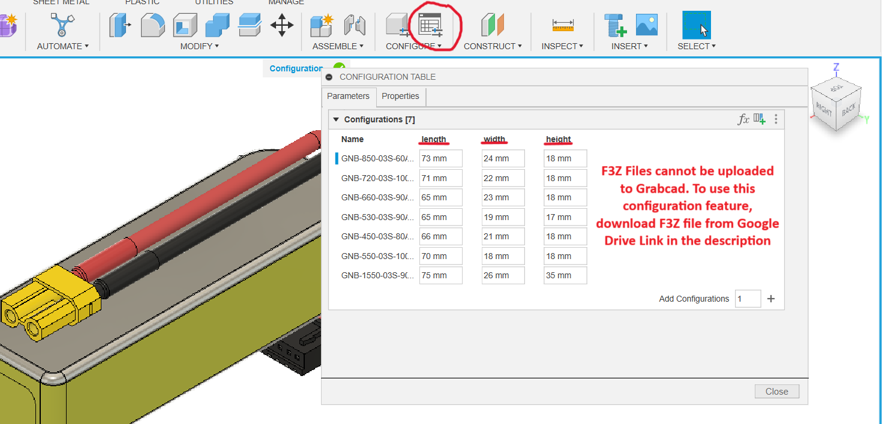This screenshot has width=882, height=424.
Task: Switch to the Parameters tab
Action: [x=349, y=96]
